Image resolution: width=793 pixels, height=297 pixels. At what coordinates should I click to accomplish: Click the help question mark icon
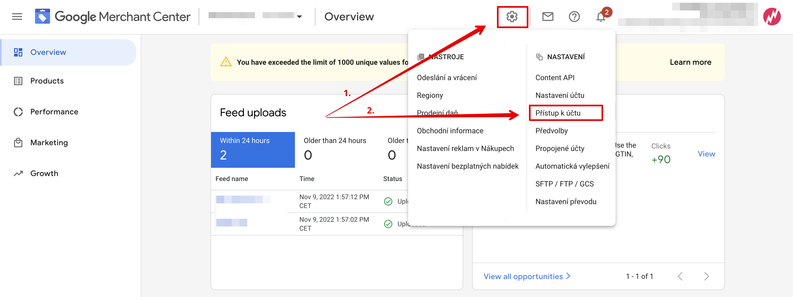(574, 17)
